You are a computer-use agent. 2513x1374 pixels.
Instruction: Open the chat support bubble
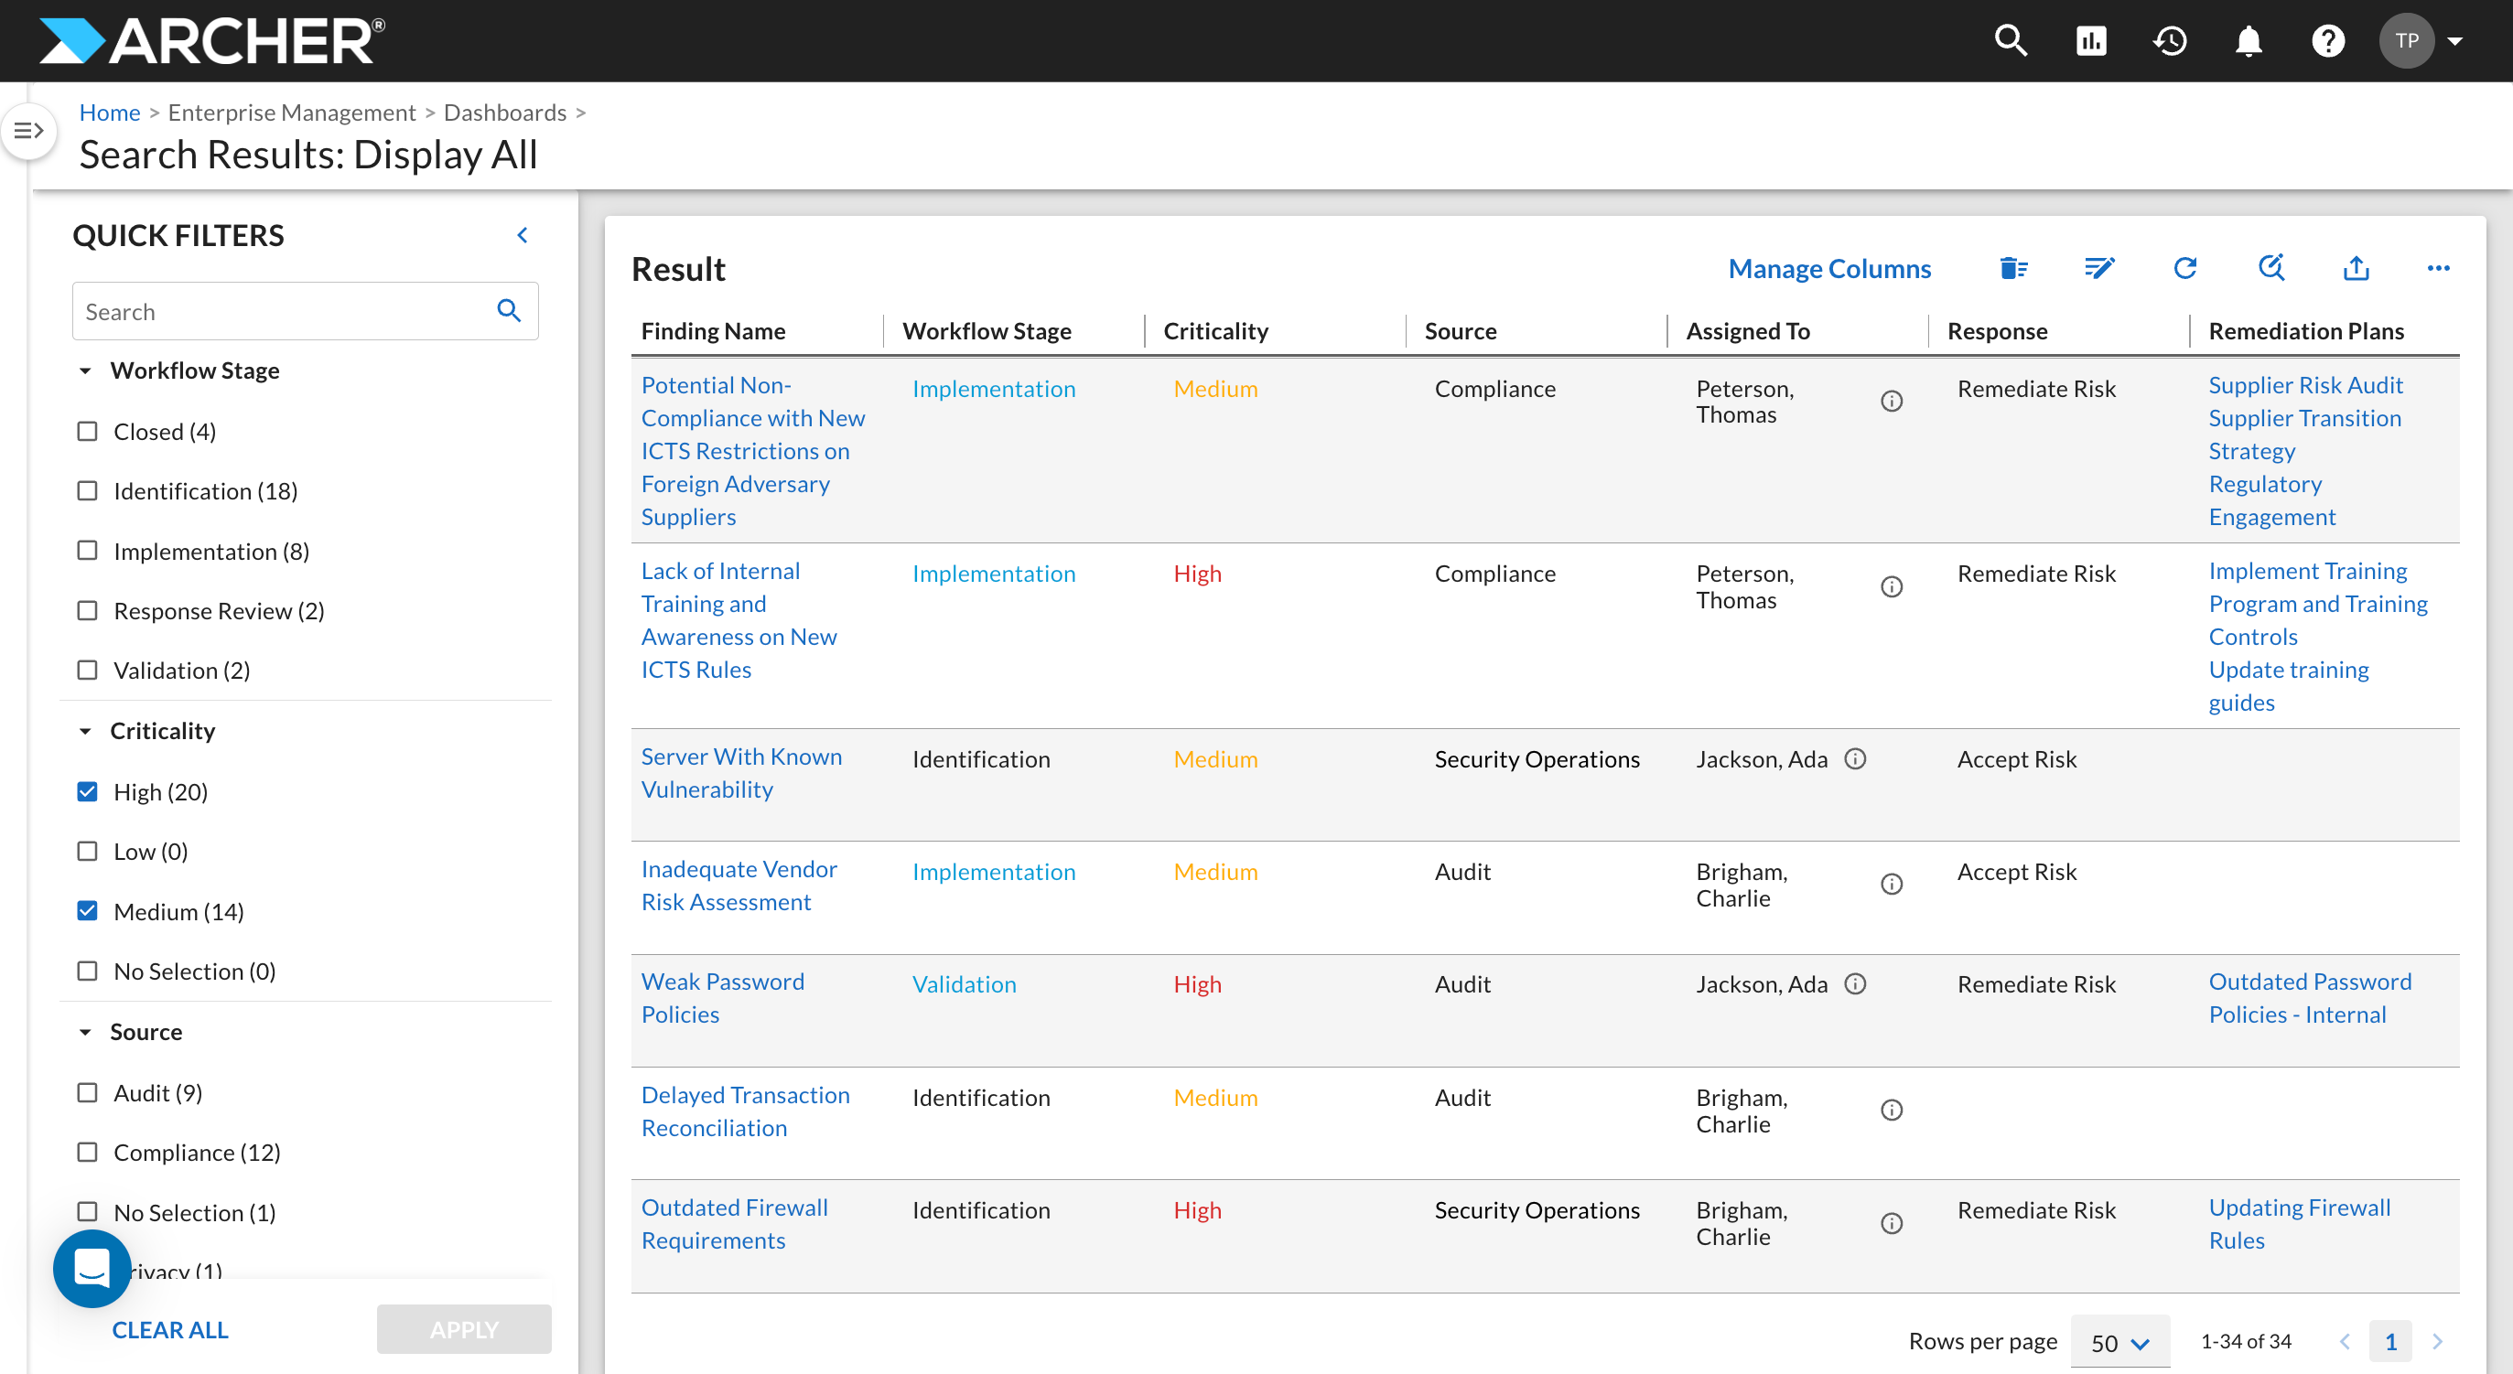92,1268
